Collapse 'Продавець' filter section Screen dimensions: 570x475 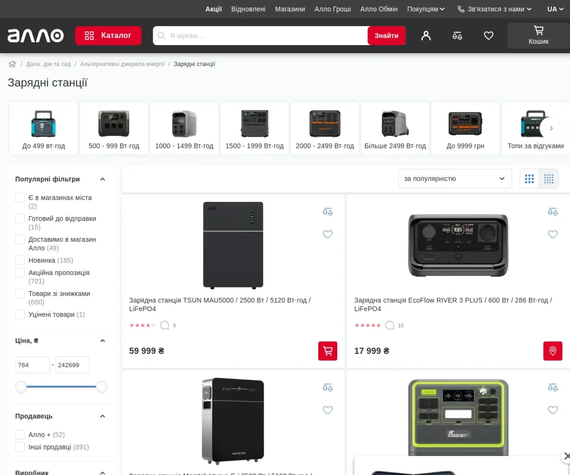[x=103, y=416]
